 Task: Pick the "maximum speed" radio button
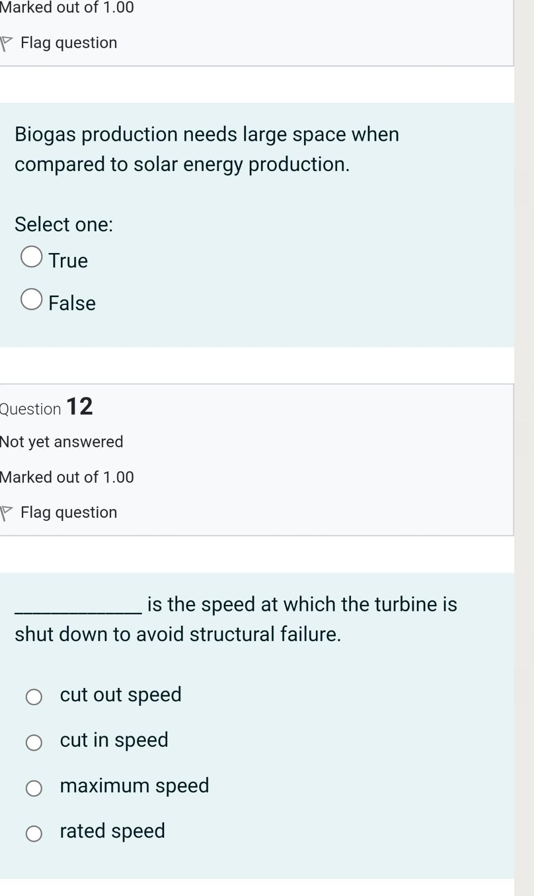point(34,788)
